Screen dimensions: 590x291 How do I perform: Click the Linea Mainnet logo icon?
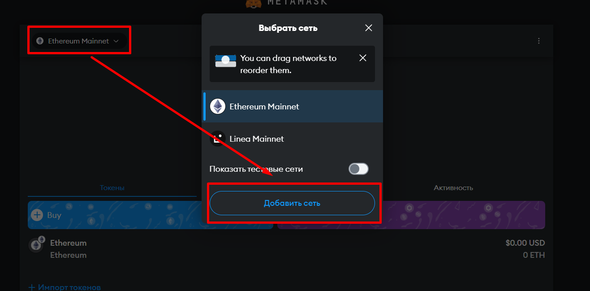(x=218, y=139)
